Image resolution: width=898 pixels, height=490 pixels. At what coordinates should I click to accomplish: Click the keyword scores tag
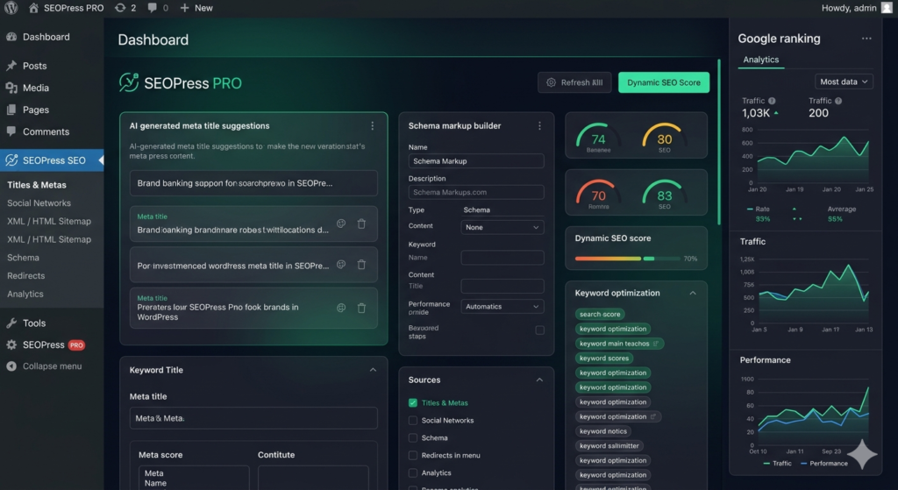tap(603, 359)
